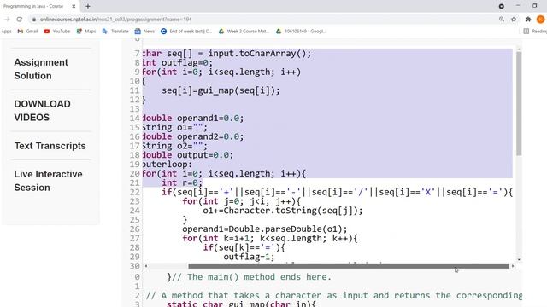Click the code line 'int r=0;'
This screenshot has width=547, height=307.
click(x=182, y=182)
